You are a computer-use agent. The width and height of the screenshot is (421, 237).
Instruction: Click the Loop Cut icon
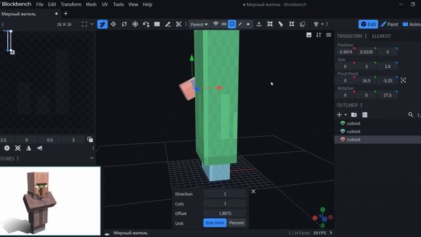tap(281, 24)
